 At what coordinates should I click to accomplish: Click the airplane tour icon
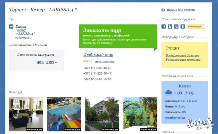[x=11, y=27]
